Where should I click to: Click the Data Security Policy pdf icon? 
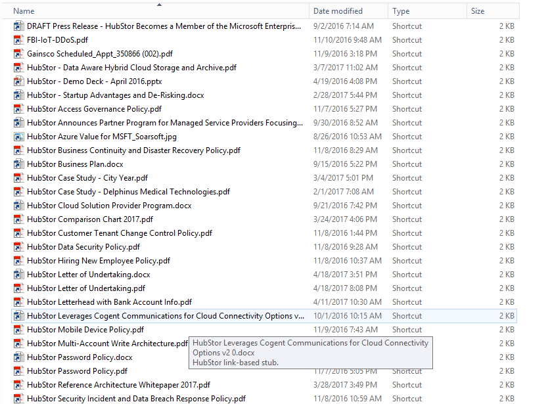18,247
